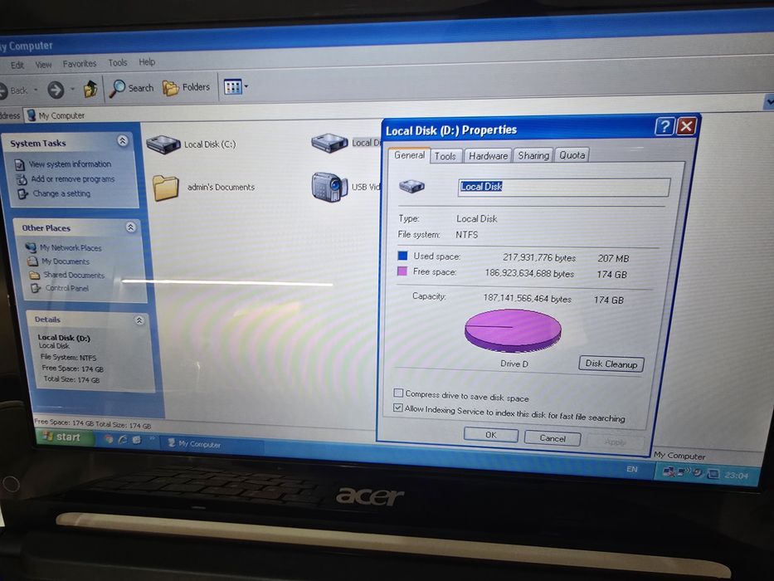Click Change a setting link
Viewport: 774px width, 581px height.
pyautogui.click(x=61, y=193)
